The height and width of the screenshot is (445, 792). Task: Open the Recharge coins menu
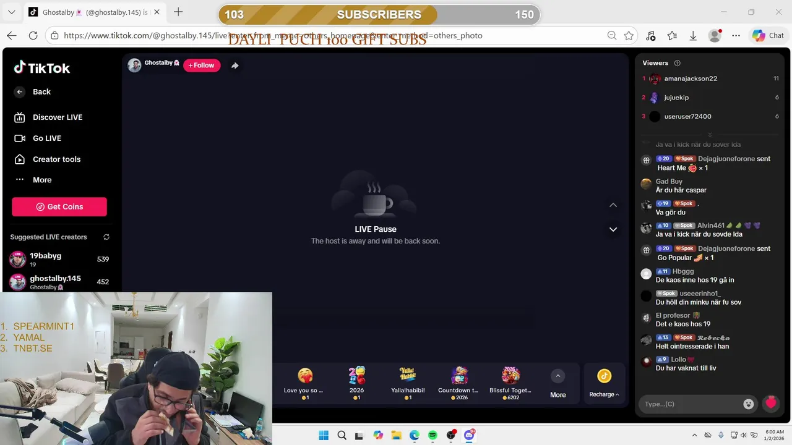coord(605,383)
